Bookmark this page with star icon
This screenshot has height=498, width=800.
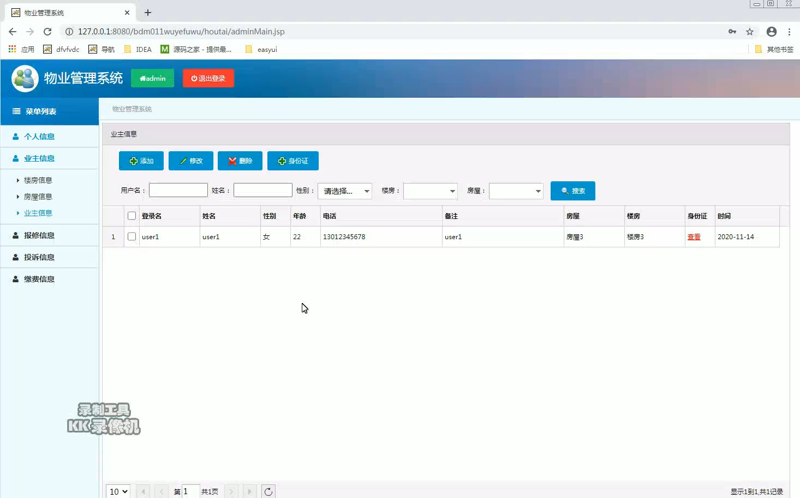750,32
